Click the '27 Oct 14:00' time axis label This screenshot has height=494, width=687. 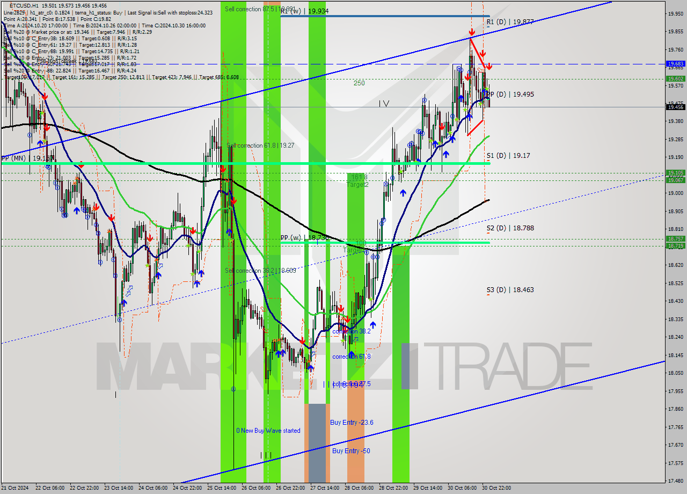pyautogui.click(x=325, y=488)
